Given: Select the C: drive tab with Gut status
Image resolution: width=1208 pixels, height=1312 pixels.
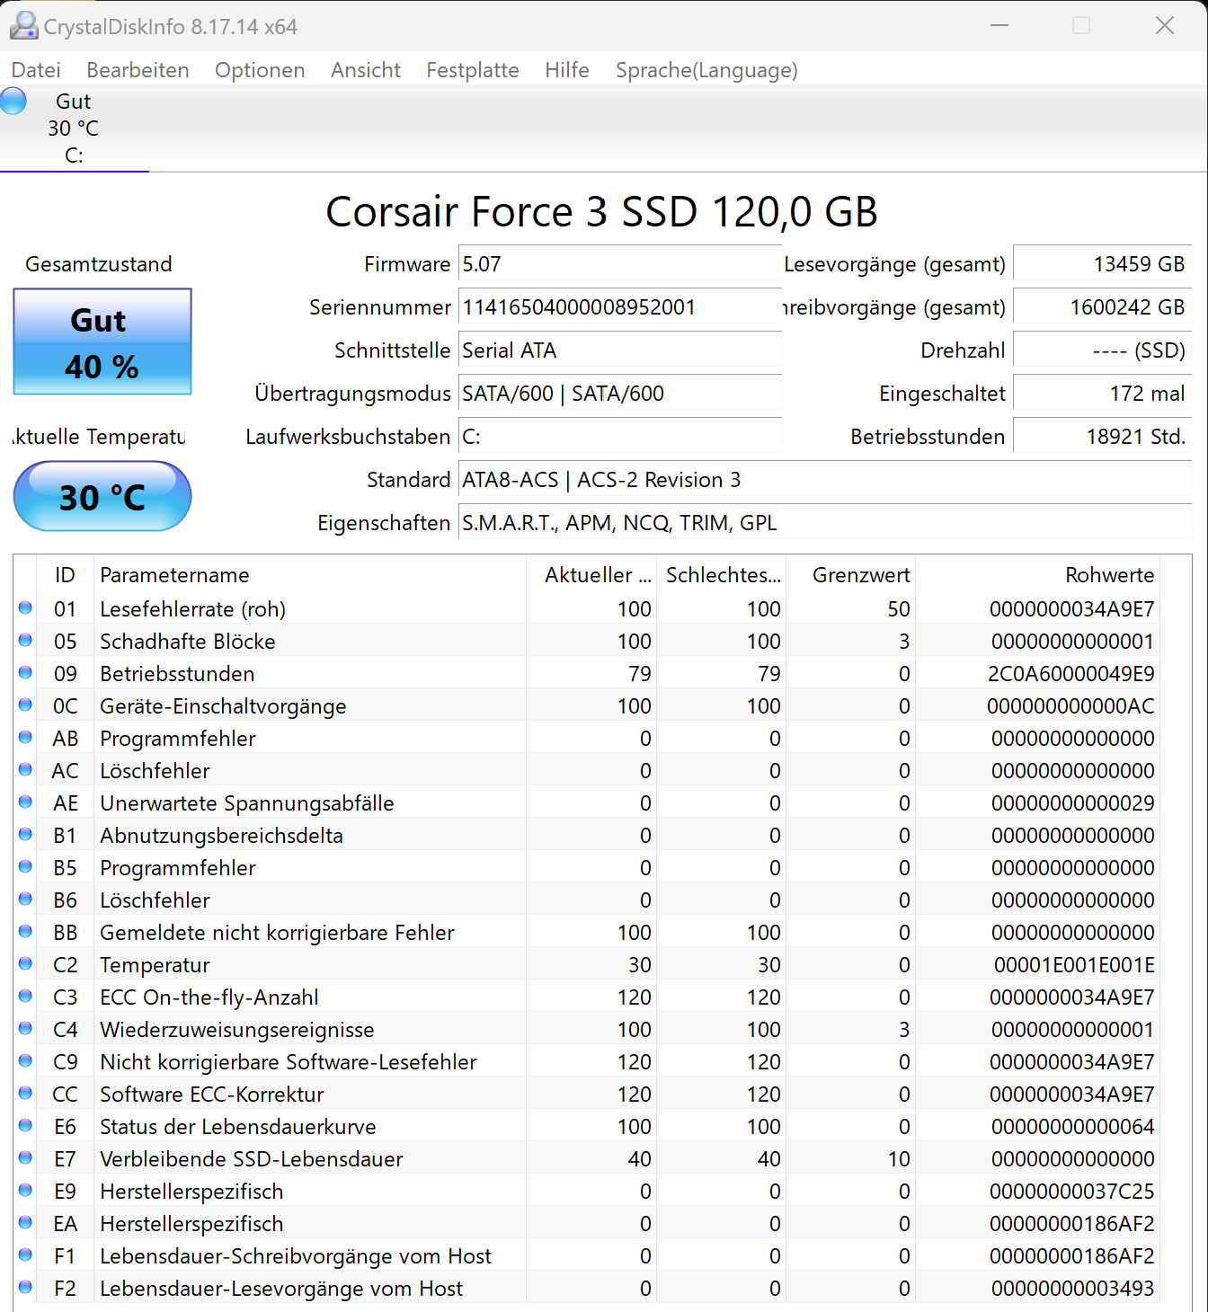Looking at the screenshot, I should coord(74,129).
